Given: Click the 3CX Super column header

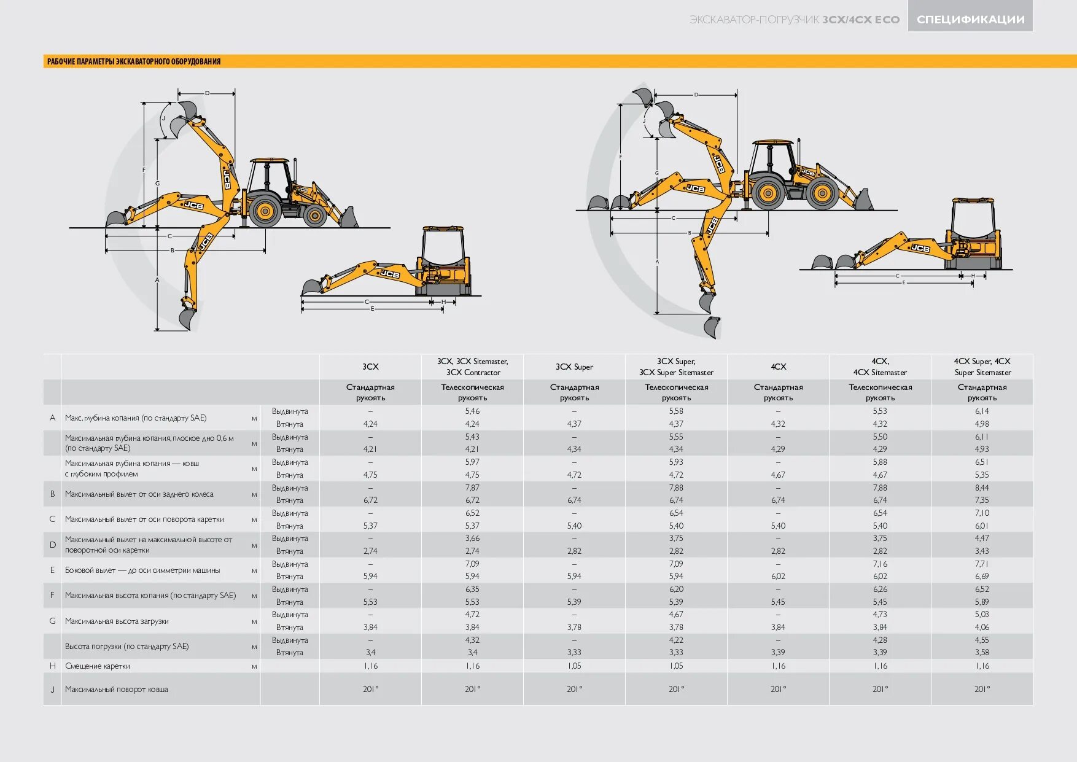Looking at the screenshot, I should pyautogui.click(x=574, y=367).
